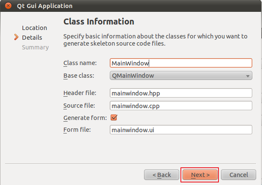Click the "Header file:" label
Viewport: 262px width, 185px height.
[80, 93]
